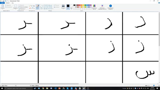This screenshot has height=90, width=160.
Task: Click the Redo arrow in title bar
Action: coord(7,1)
